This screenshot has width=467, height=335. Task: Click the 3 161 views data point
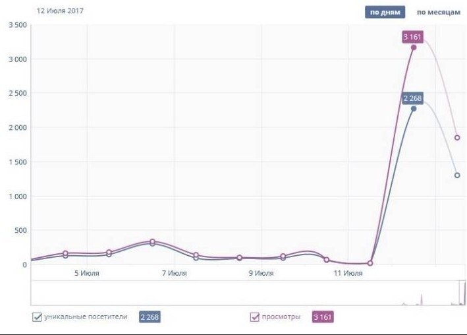pos(414,47)
